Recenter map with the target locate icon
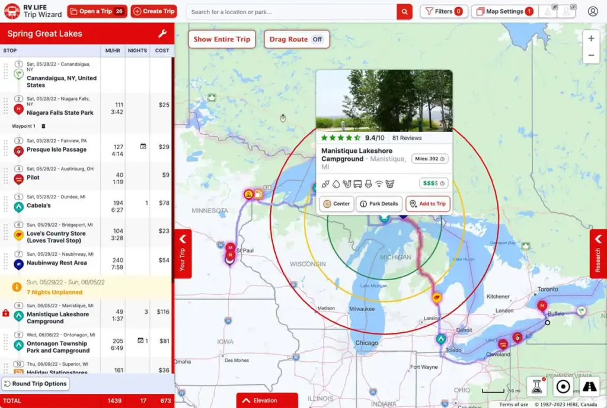 pyautogui.click(x=563, y=386)
